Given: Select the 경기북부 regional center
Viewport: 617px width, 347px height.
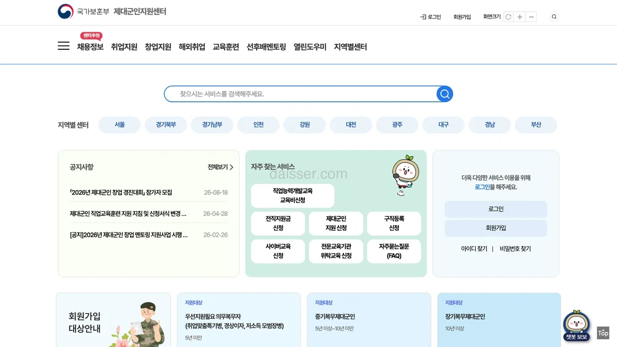Looking at the screenshot, I should pyautogui.click(x=166, y=125).
